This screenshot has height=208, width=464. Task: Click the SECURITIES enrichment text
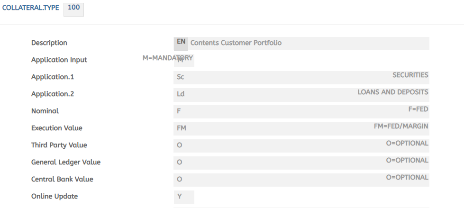(410, 75)
